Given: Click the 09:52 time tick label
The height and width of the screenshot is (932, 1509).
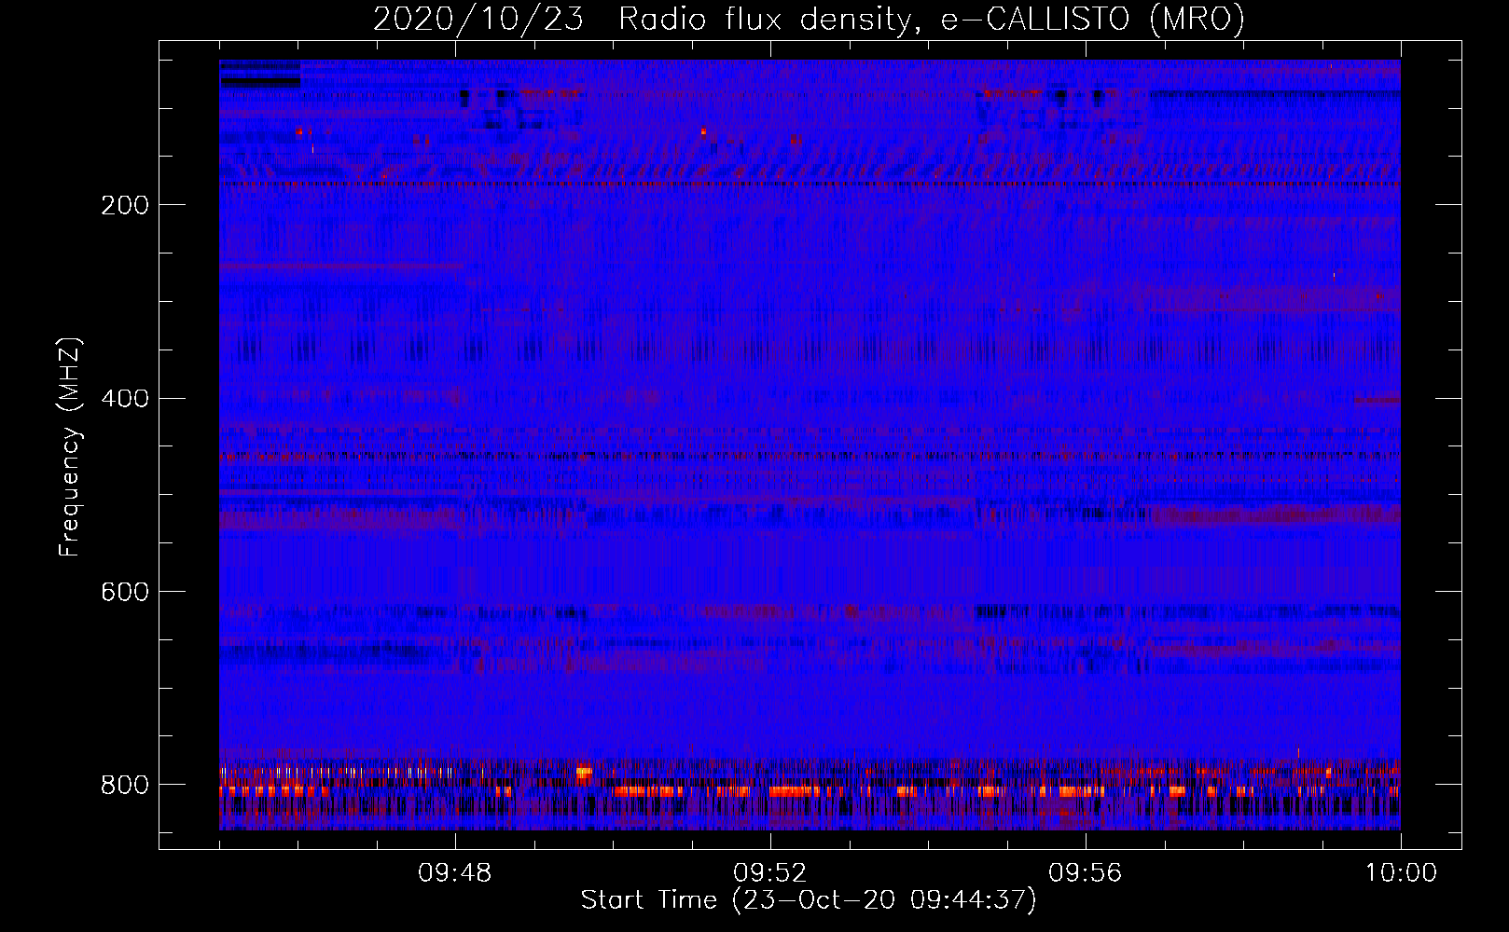Looking at the screenshot, I should tap(770, 873).
